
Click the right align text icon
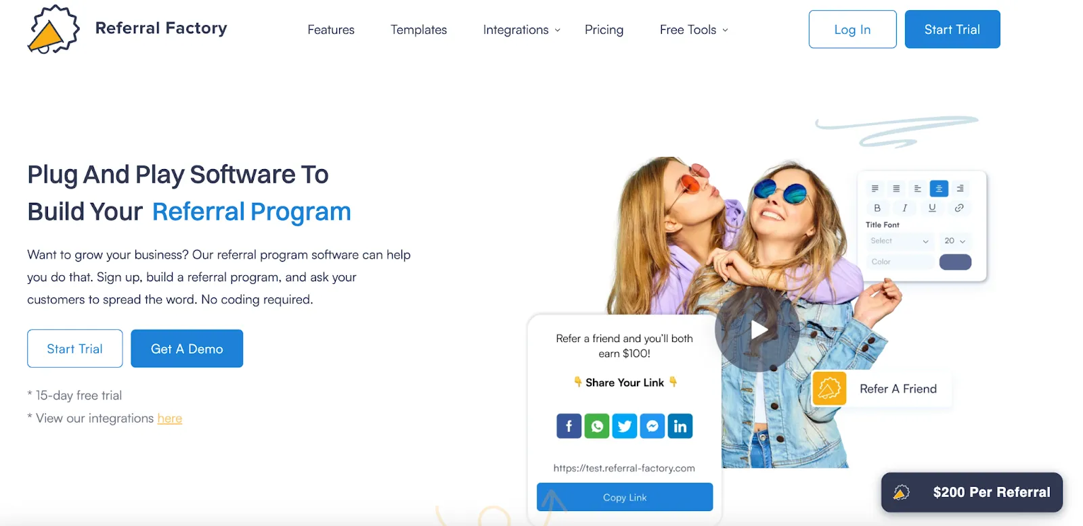960,189
